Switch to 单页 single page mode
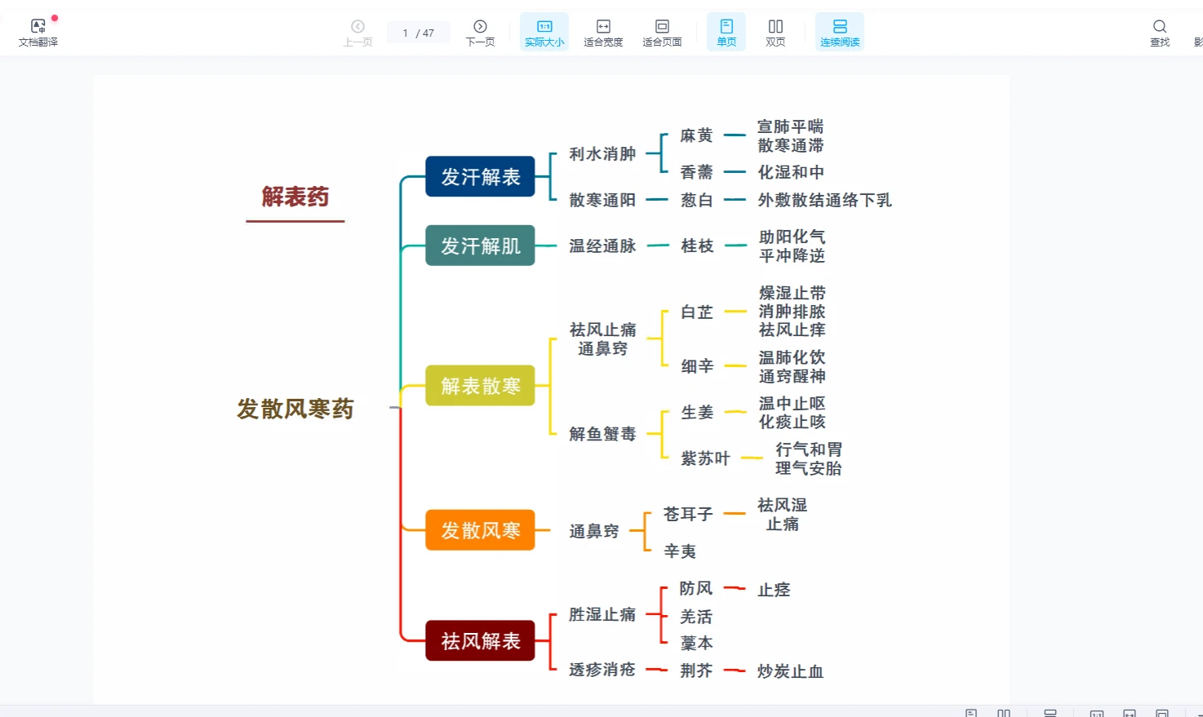This screenshot has height=717, width=1203. pyautogui.click(x=726, y=33)
